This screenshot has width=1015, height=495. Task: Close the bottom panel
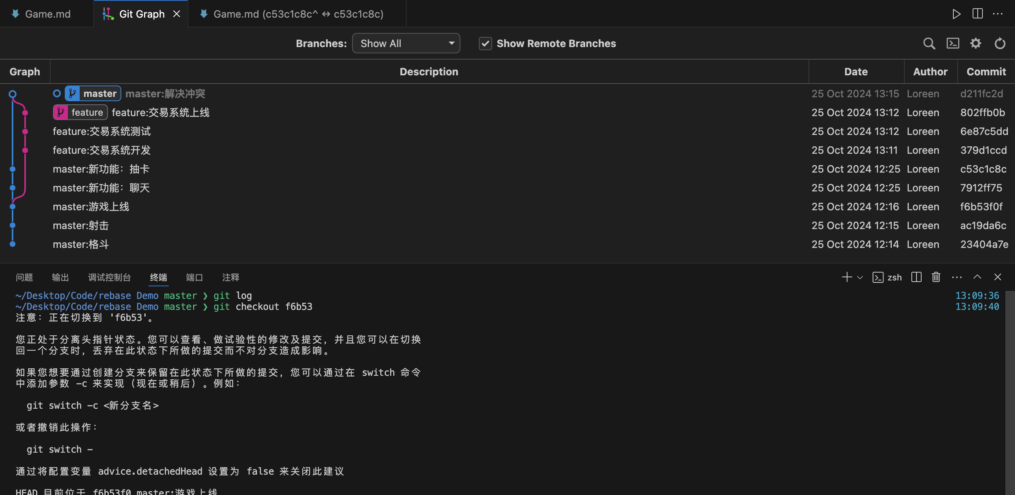998,277
